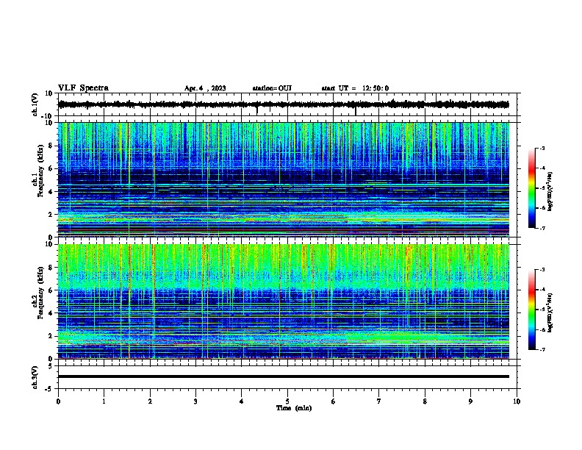Click the '-7' label on ch.1 color scale
The height and width of the screenshot is (450, 582).
click(x=542, y=228)
